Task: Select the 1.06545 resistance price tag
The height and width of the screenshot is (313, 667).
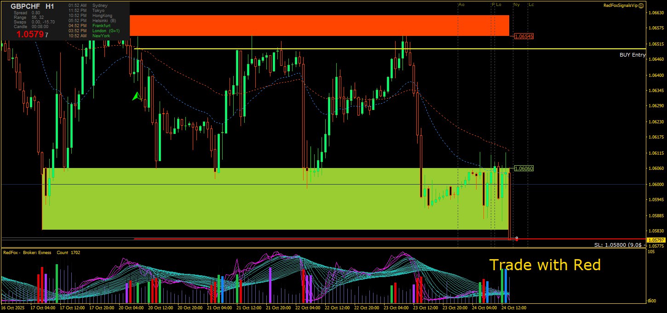Action: click(x=523, y=36)
